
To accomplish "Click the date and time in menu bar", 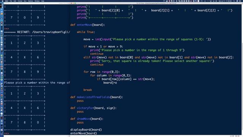I will click(225, 1).
